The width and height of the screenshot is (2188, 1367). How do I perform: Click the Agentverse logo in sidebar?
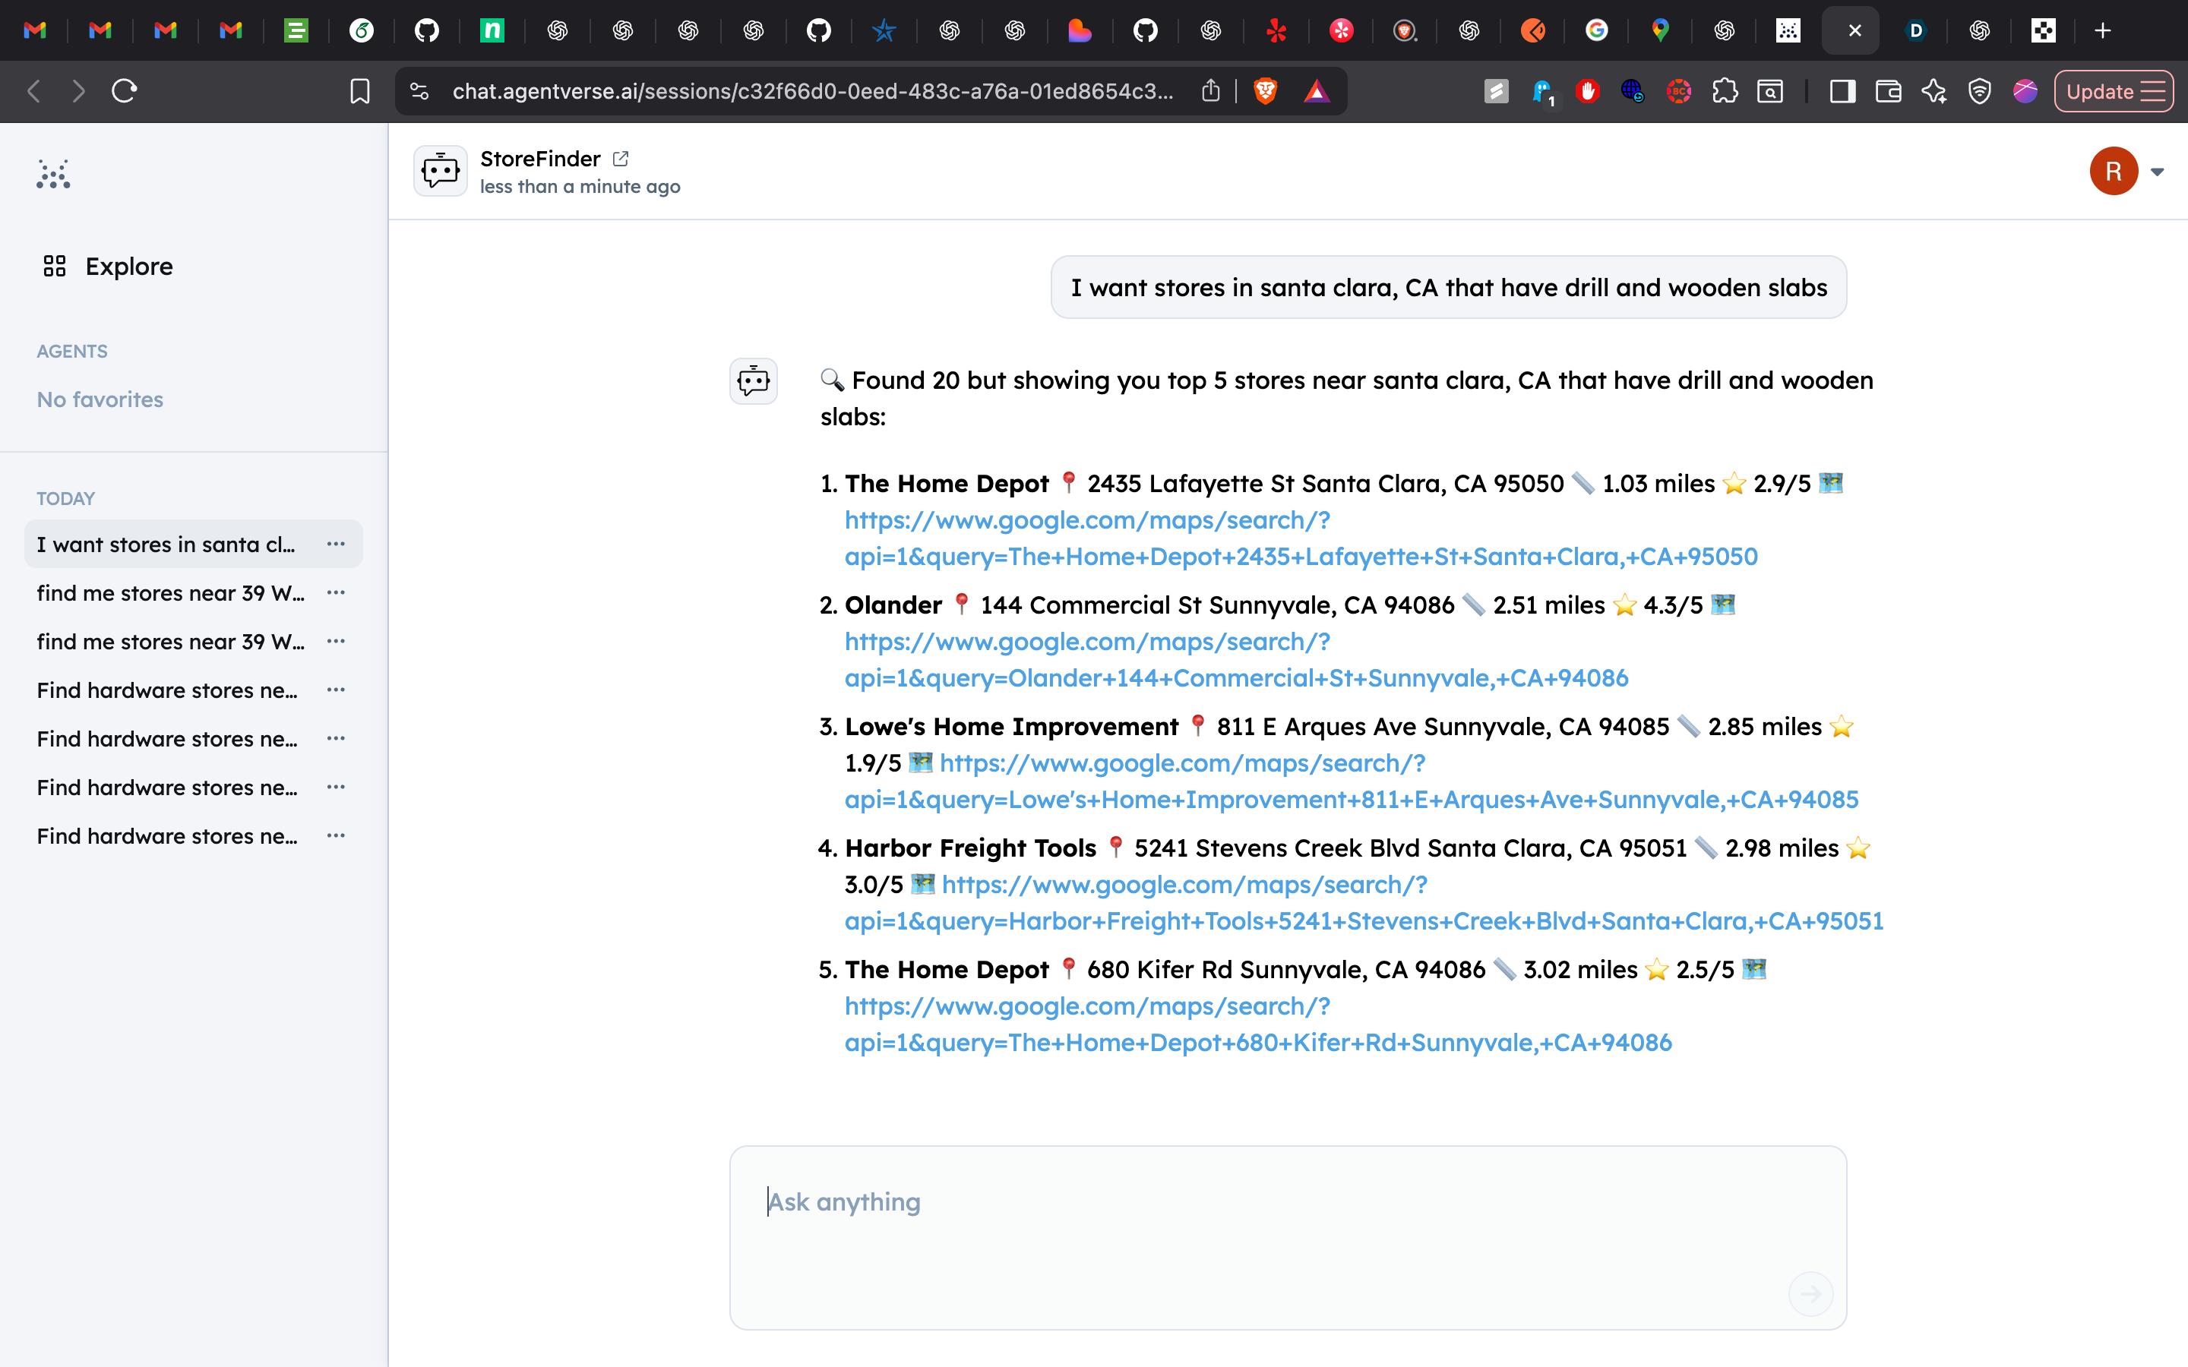pyautogui.click(x=53, y=174)
